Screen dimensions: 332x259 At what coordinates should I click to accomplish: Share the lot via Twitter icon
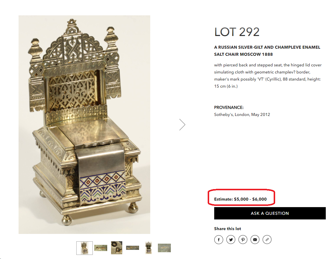click(231, 240)
